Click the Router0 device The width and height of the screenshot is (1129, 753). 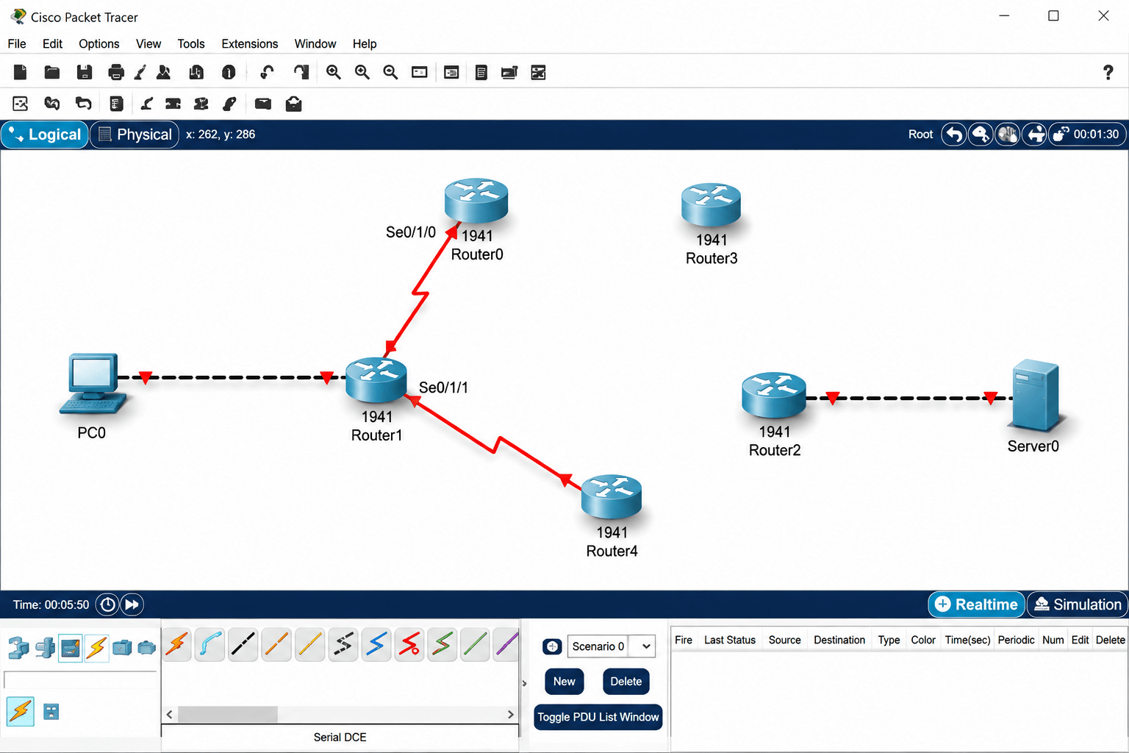(476, 200)
